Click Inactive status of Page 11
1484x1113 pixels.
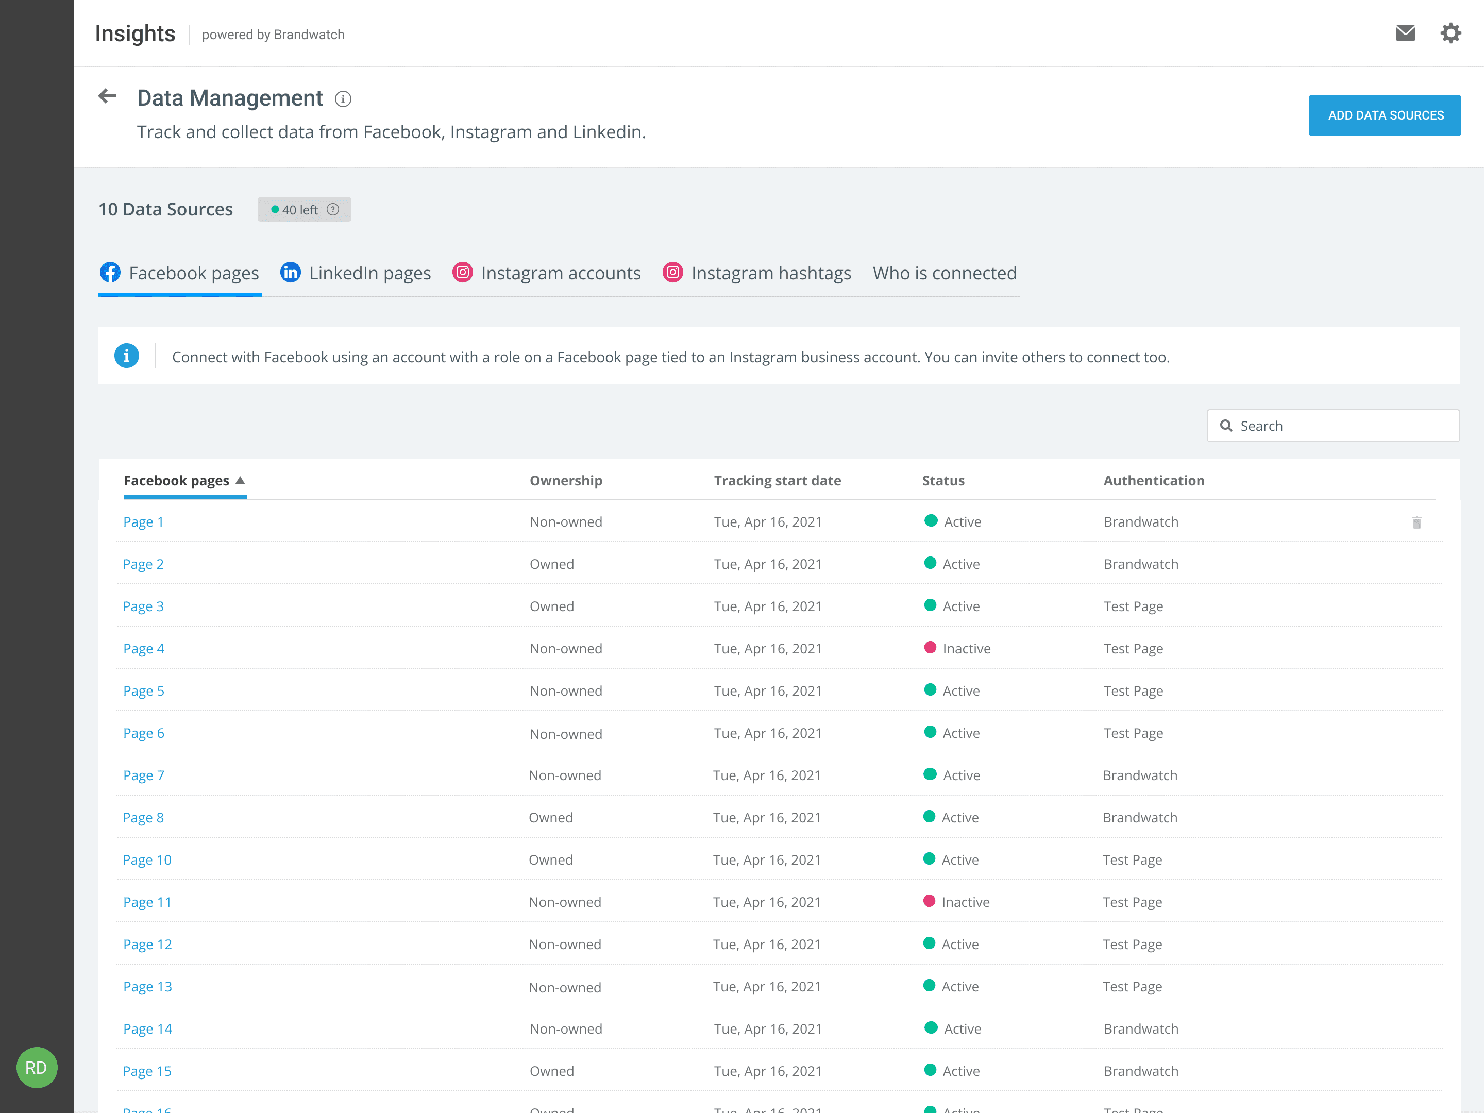point(956,902)
